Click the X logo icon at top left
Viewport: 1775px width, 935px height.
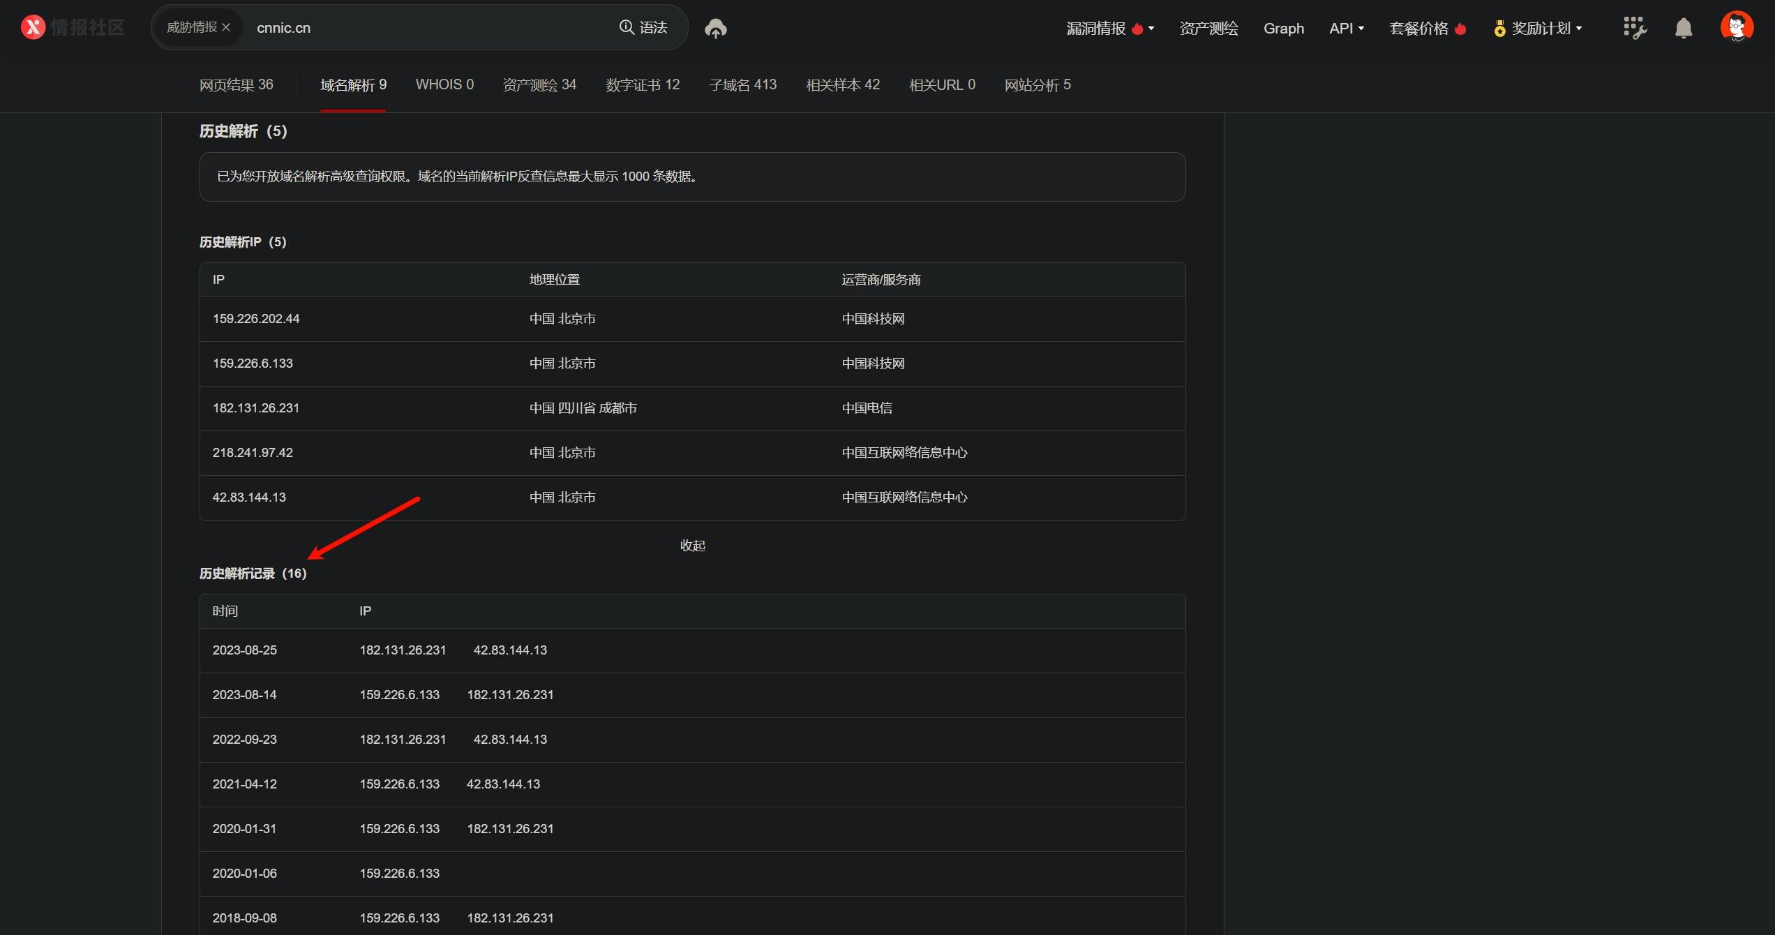click(x=33, y=27)
